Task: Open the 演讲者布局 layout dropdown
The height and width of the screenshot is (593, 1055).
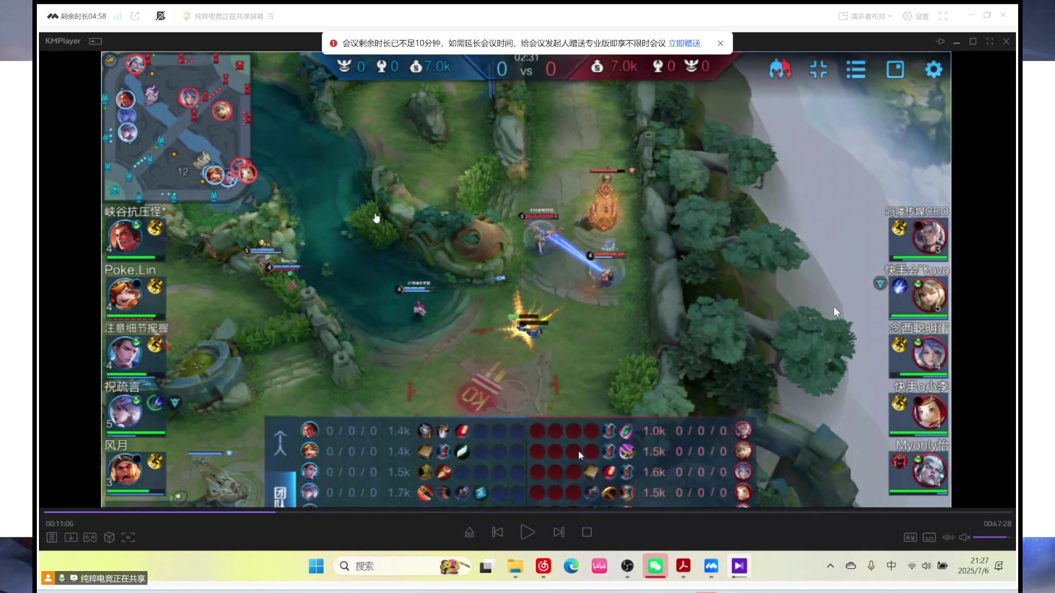Action: pyautogui.click(x=865, y=16)
